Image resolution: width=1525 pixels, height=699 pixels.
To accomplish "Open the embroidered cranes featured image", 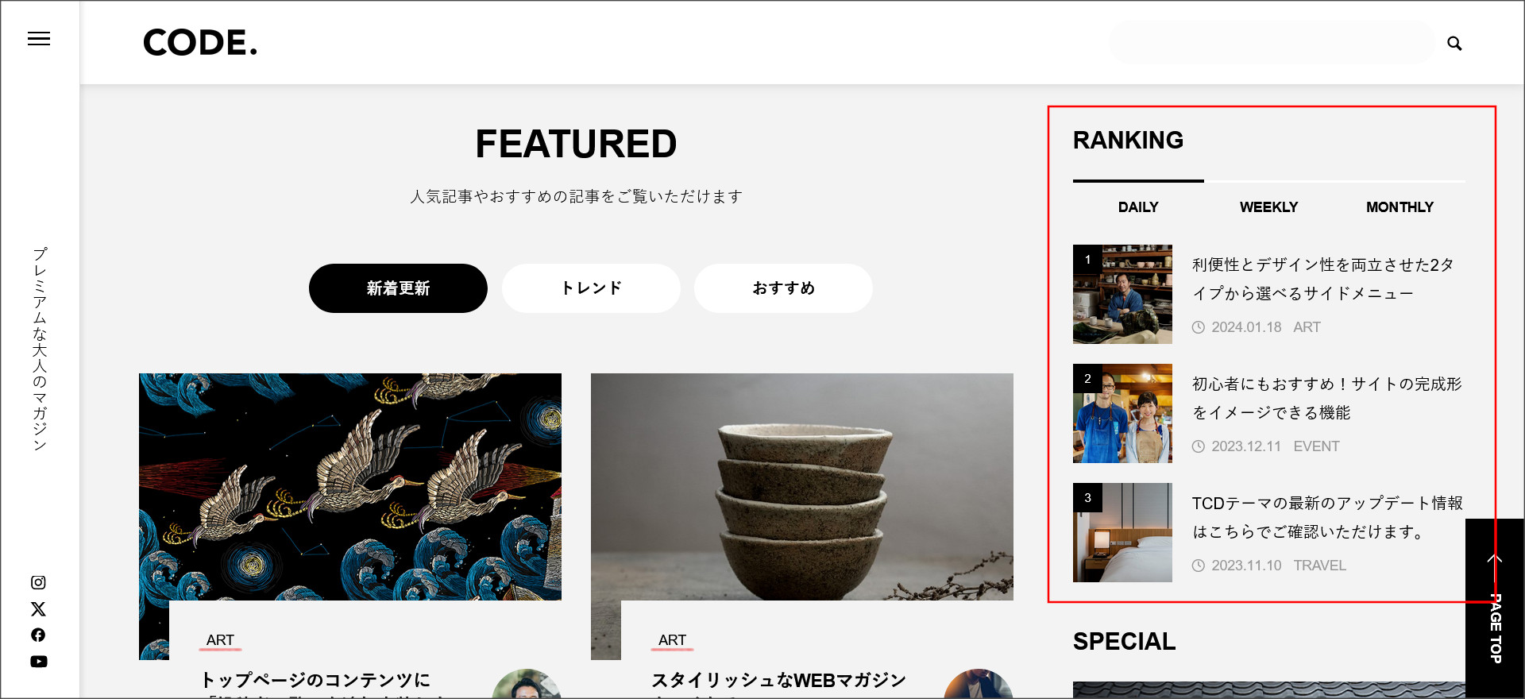I will coord(350,486).
